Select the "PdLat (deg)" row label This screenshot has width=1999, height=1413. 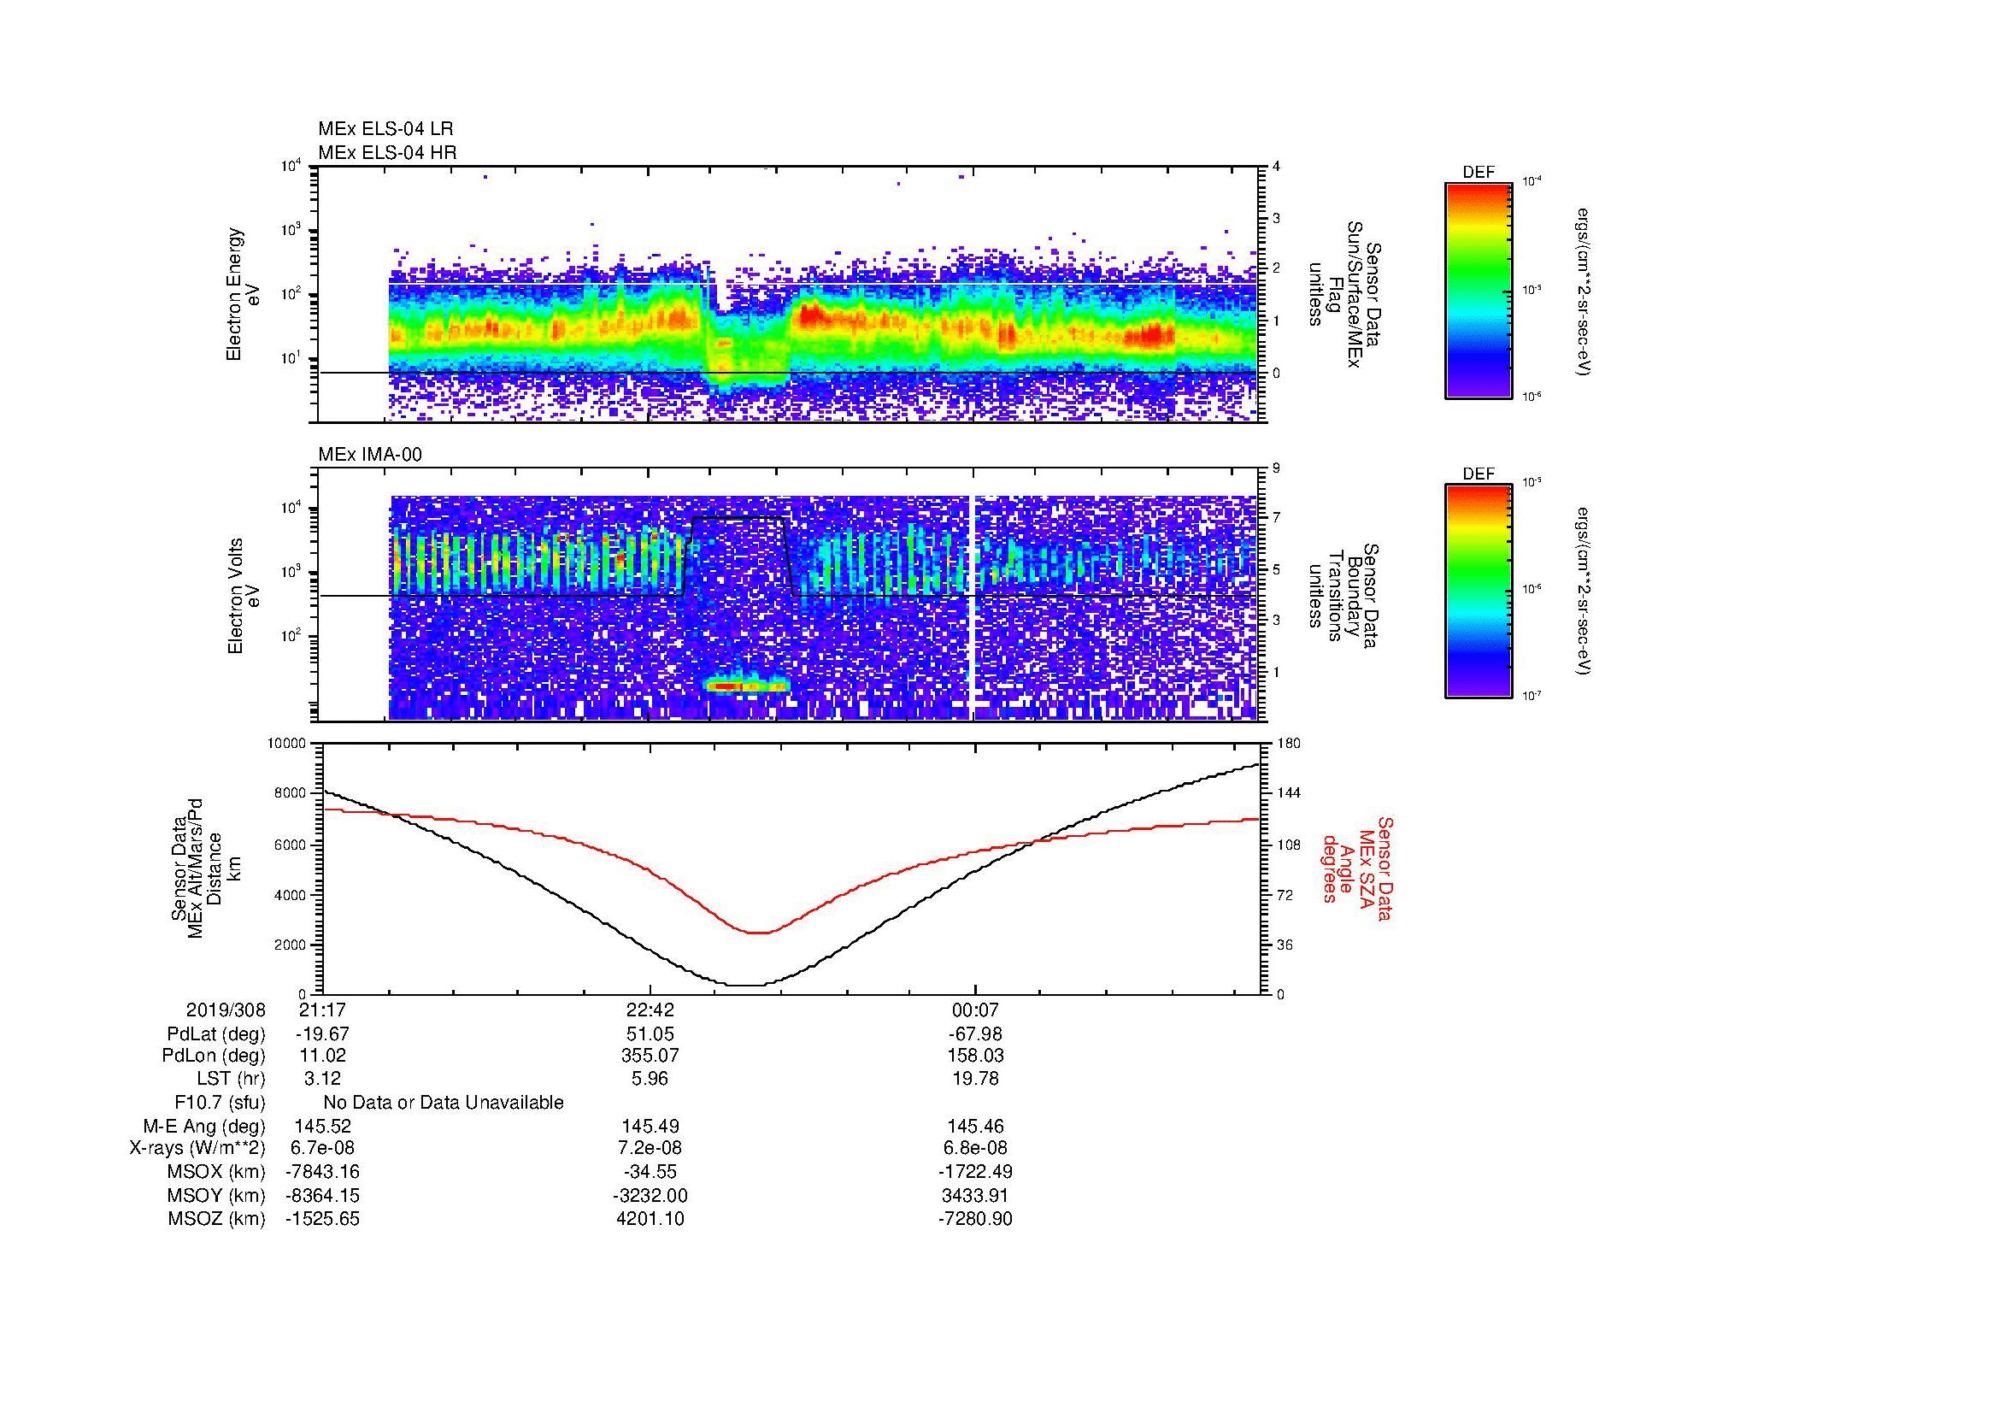click(216, 1034)
